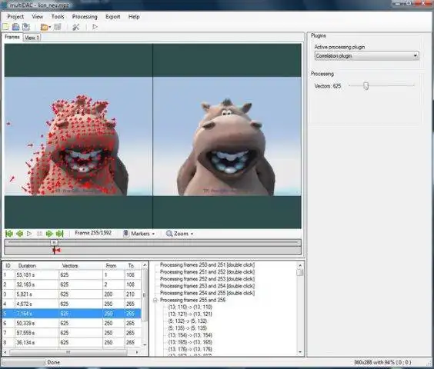Jump to the first frame
This screenshot has width=434, height=369.
pyautogui.click(x=9, y=234)
